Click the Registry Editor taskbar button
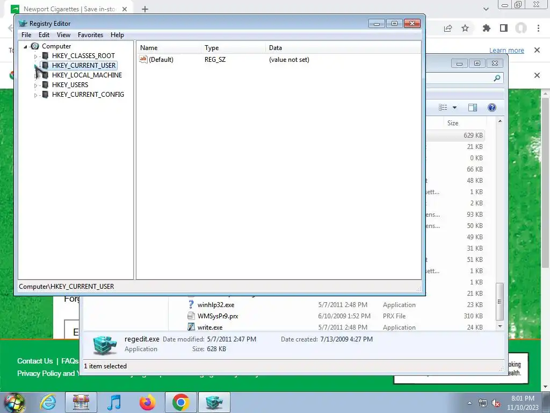 (x=214, y=402)
